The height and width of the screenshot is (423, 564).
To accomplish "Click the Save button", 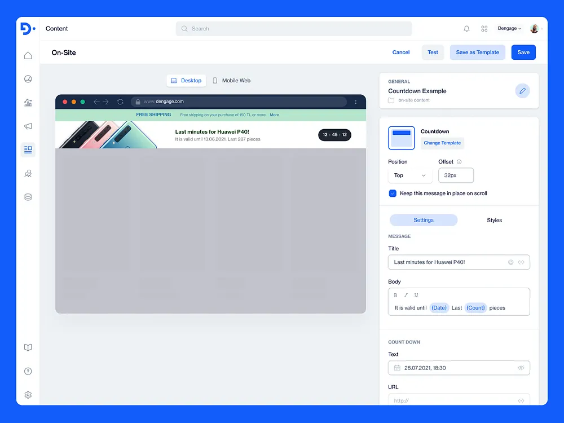I will 523,52.
